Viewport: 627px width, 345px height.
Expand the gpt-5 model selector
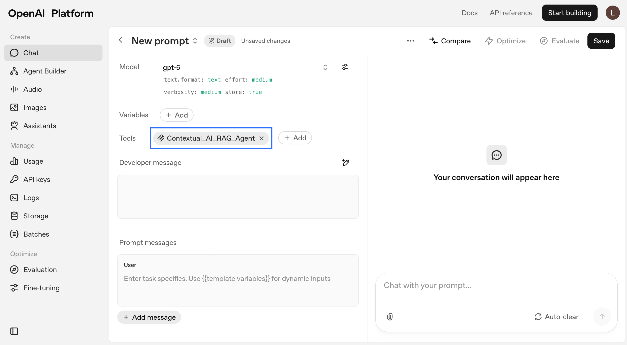click(x=325, y=67)
